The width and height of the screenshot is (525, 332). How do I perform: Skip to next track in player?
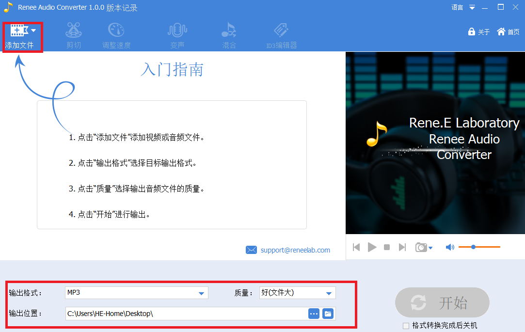pyautogui.click(x=402, y=247)
